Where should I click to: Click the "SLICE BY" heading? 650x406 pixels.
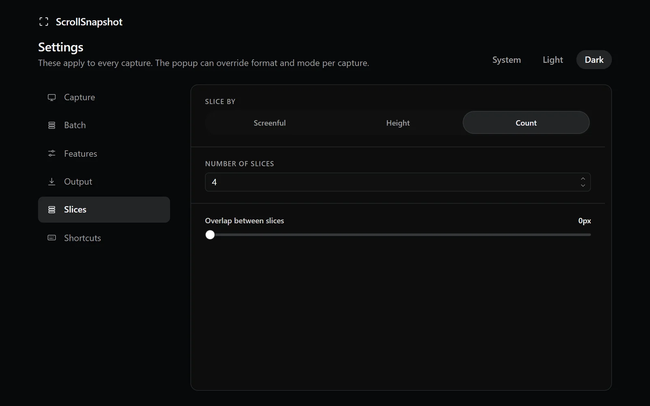pyautogui.click(x=220, y=101)
